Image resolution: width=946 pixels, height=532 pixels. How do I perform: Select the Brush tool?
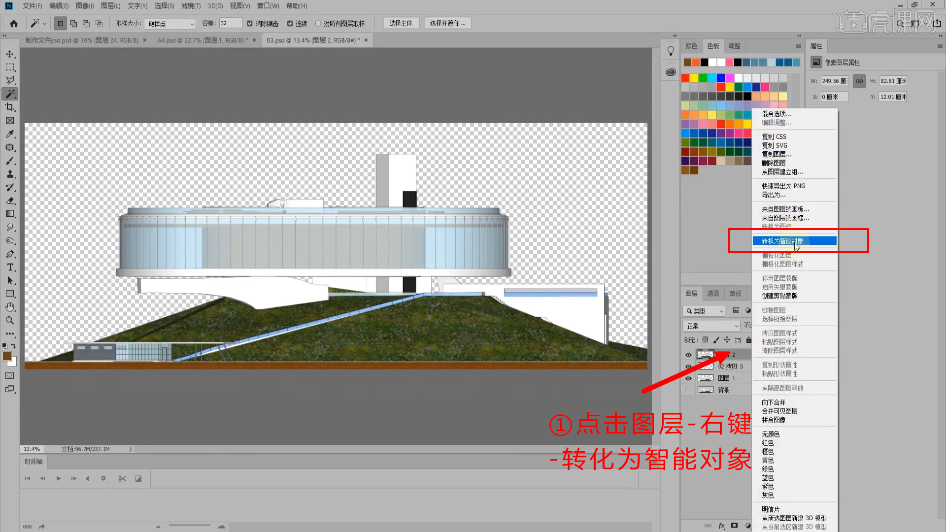10,161
